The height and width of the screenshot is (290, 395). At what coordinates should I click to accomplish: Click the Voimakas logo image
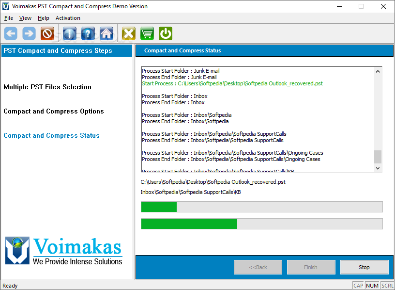[x=63, y=251]
